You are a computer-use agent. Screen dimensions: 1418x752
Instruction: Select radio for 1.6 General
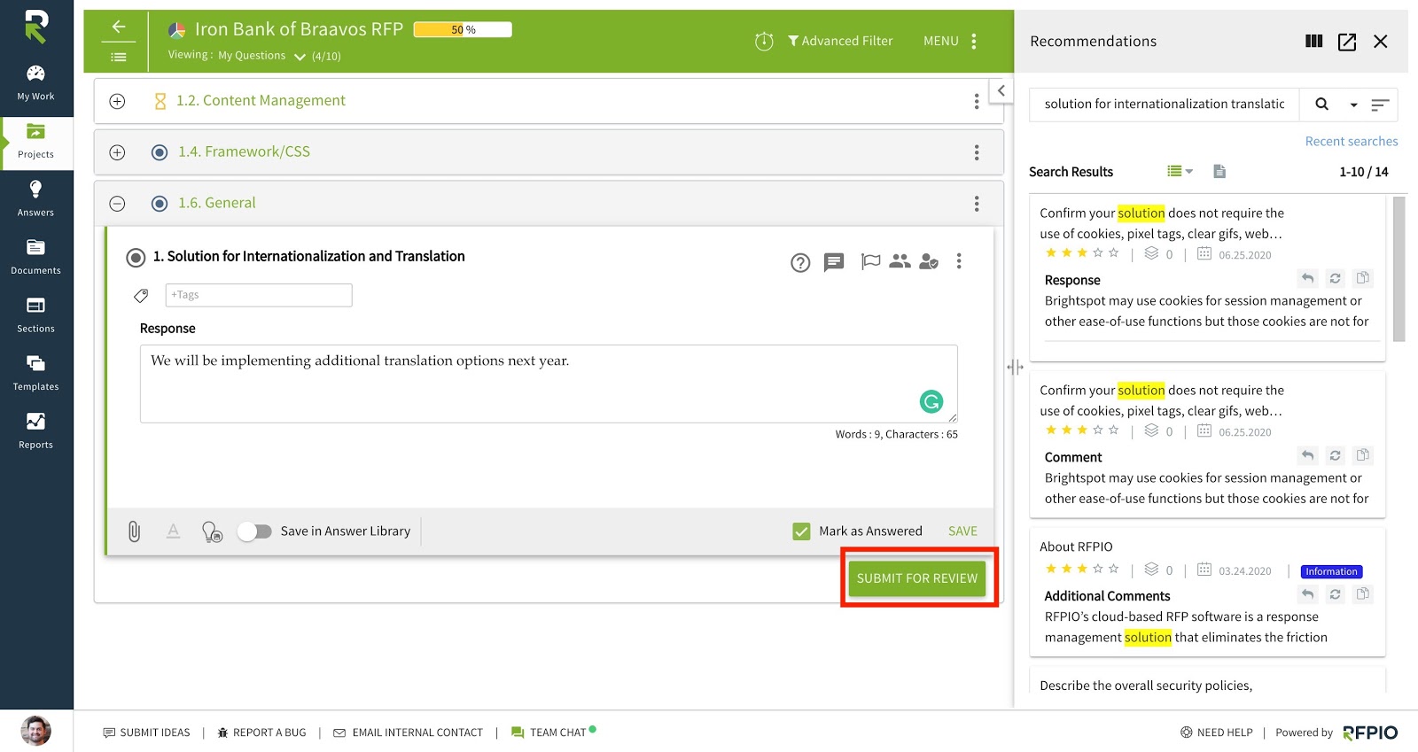[x=160, y=204]
